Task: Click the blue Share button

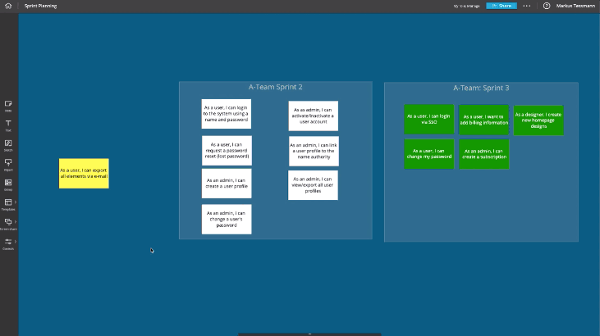Action: (501, 6)
